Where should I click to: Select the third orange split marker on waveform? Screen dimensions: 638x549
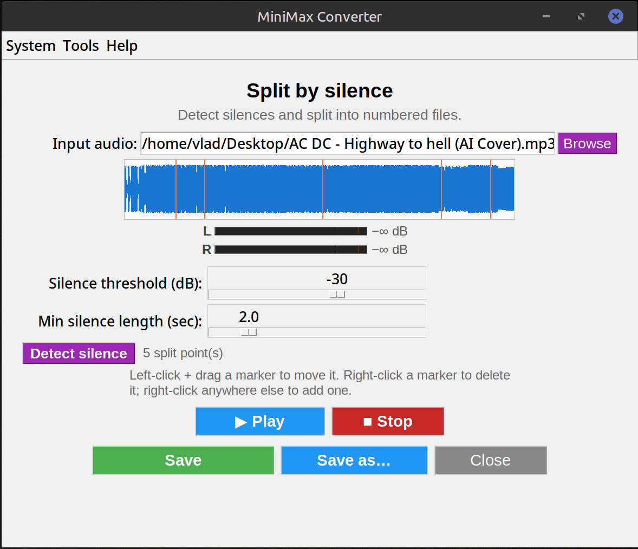(323, 189)
